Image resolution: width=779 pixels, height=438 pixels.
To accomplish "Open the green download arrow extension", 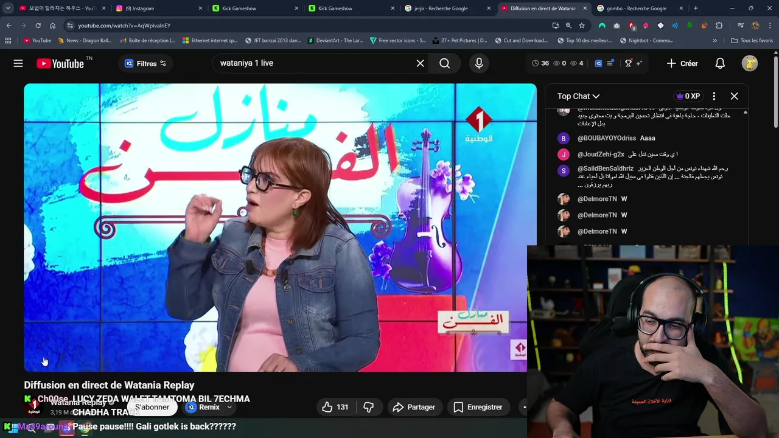I will pyautogui.click(x=690, y=26).
